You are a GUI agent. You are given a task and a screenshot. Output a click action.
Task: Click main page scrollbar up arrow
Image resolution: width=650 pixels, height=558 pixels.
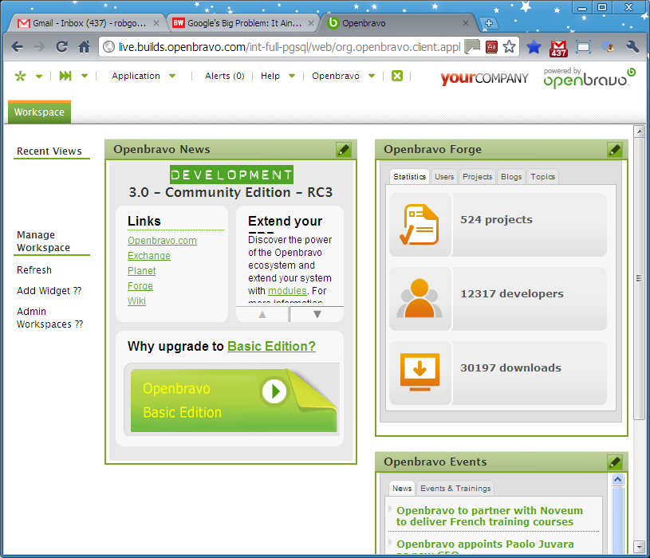pyautogui.click(x=639, y=132)
